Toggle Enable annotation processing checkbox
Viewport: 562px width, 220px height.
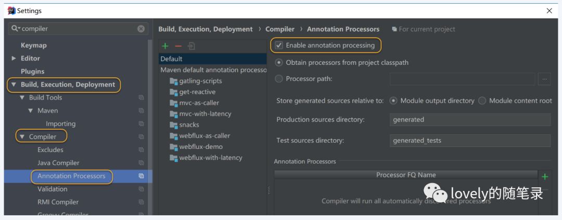(x=279, y=45)
